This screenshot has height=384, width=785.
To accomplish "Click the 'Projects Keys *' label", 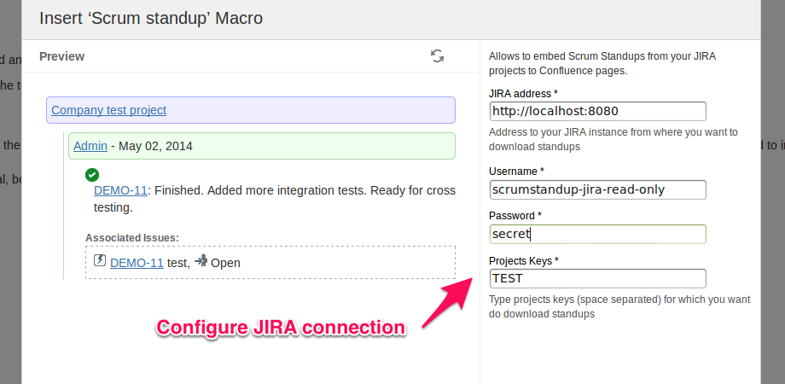I will click(x=524, y=261).
